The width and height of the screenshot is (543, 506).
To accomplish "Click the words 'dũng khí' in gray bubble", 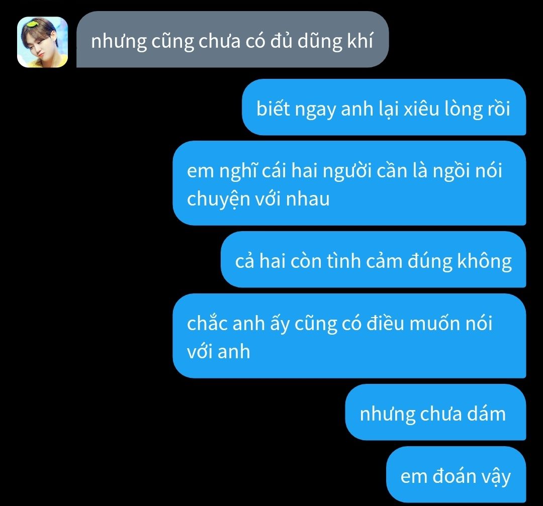I will (335, 42).
